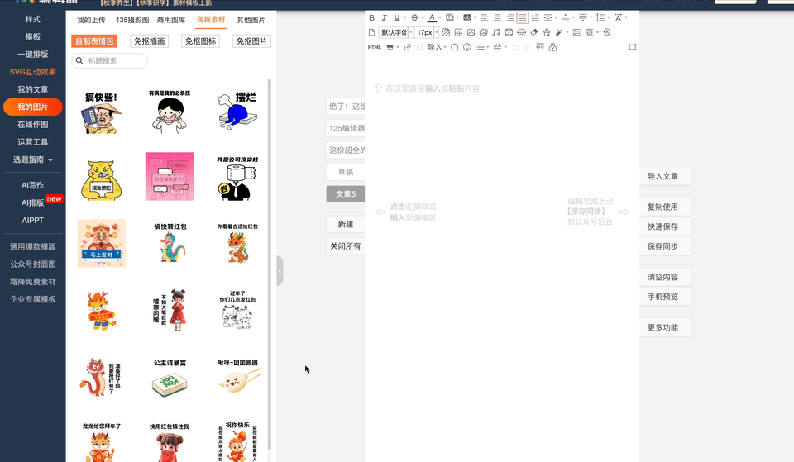Expand the 选题指南 sidebar menu
The height and width of the screenshot is (462, 794).
pyautogui.click(x=35, y=160)
